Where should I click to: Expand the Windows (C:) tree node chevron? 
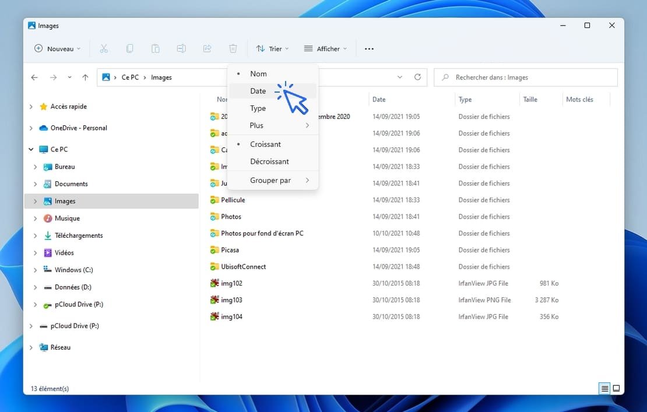click(35, 270)
